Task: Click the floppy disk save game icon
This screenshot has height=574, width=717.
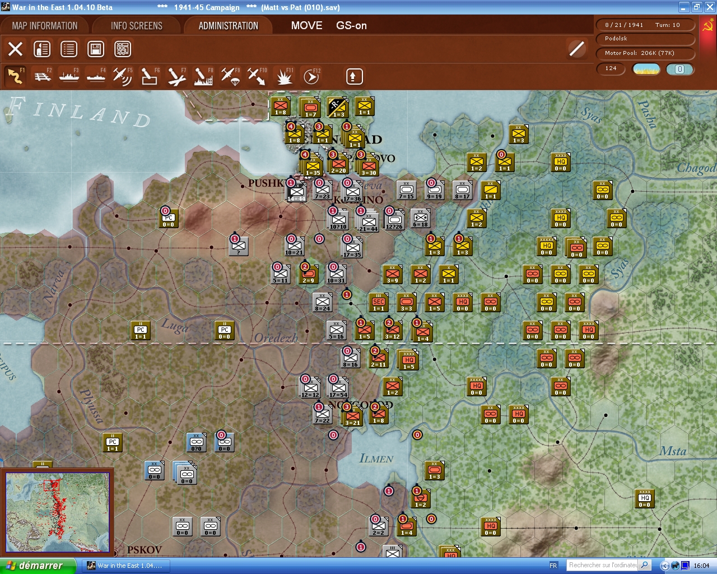Action: point(96,49)
